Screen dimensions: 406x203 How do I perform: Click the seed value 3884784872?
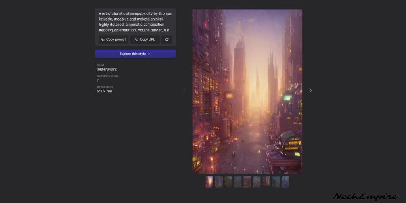107,69
